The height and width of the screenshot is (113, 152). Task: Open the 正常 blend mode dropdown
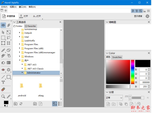(x=114, y=98)
